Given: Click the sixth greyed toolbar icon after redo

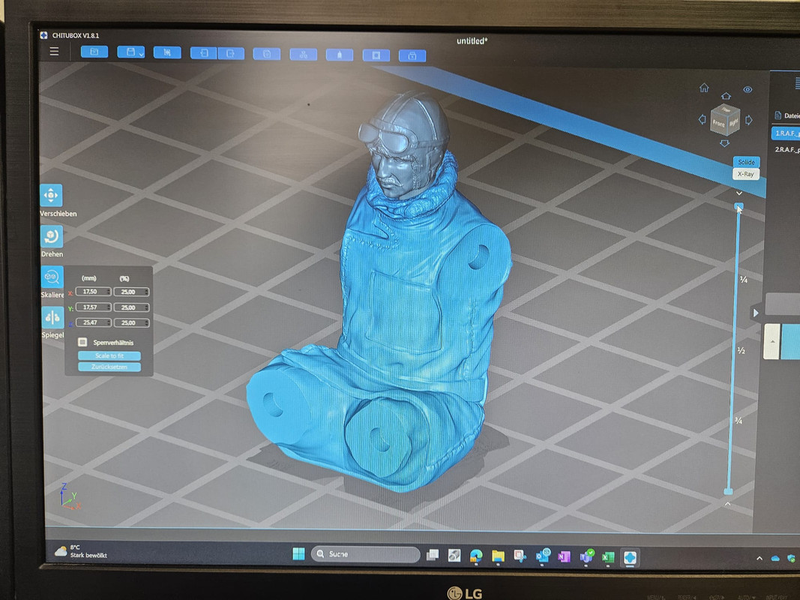Looking at the screenshot, I should pos(267,53).
